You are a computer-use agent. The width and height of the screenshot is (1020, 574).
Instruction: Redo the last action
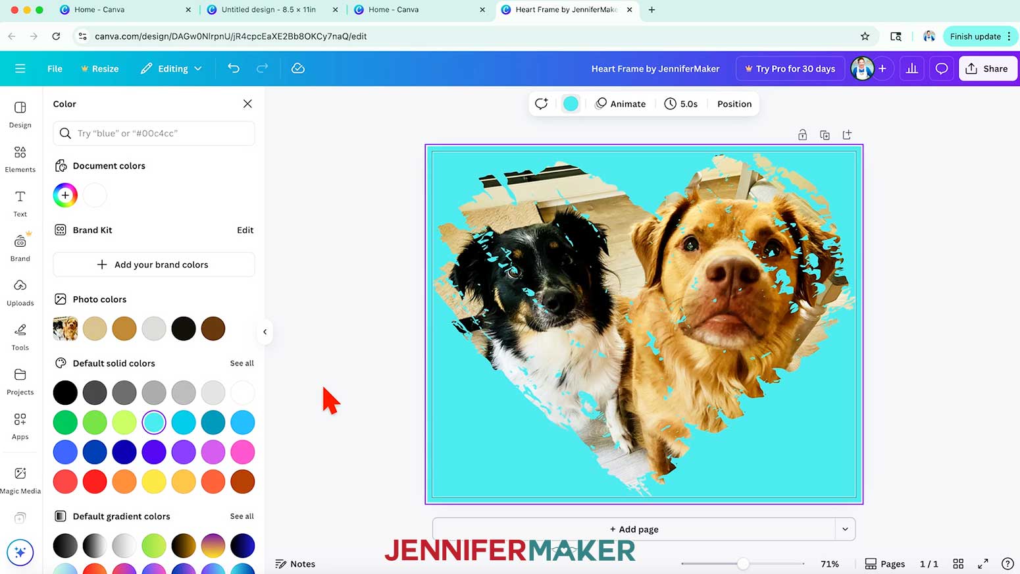(262, 68)
